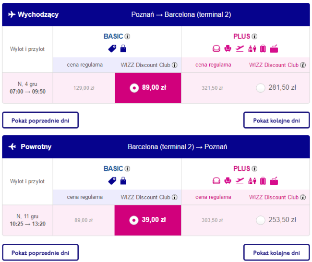This screenshot has width=312, height=262.
Task: Show previous days for return flight
Action: point(40,252)
